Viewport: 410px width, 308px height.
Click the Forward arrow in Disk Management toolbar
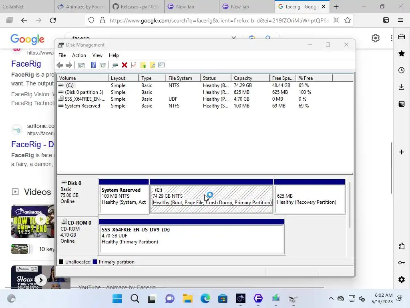tap(69, 65)
